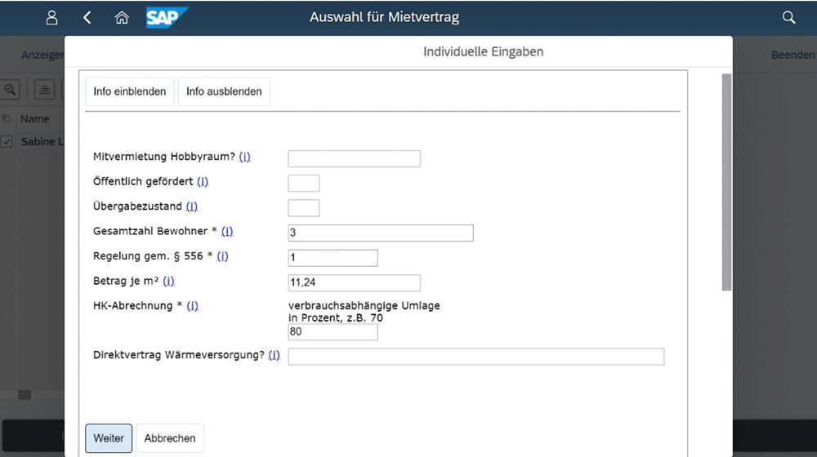Open info link for Öffentlich gefördert
Viewport: 817px width, 457px height.
point(203,182)
